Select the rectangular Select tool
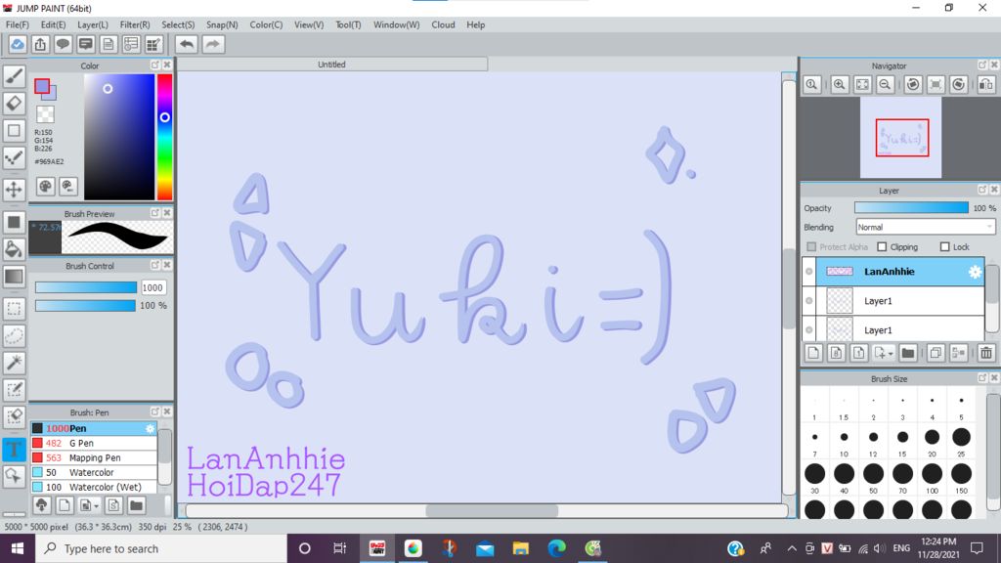The image size is (1001, 563). point(14,309)
